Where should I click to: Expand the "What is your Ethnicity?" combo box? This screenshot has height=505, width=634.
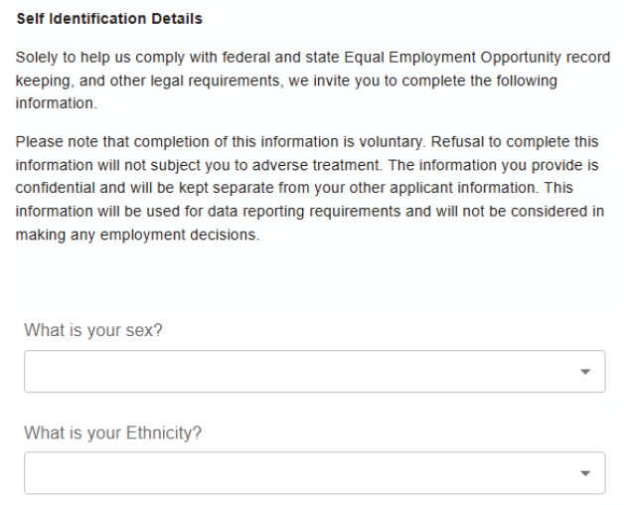(x=314, y=474)
